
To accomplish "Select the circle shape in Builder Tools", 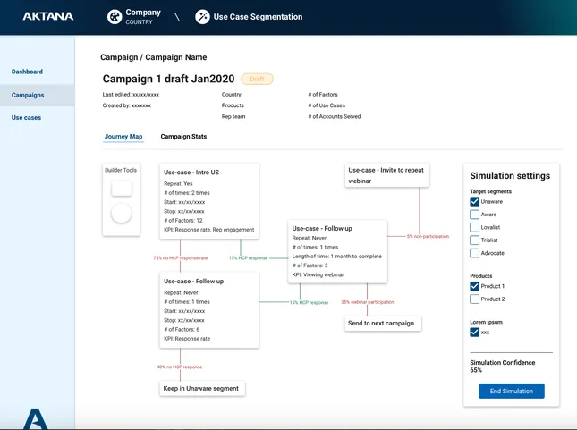I will click(x=122, y=213).
